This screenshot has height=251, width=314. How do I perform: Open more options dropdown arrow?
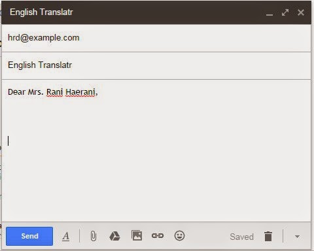[297, 237]
